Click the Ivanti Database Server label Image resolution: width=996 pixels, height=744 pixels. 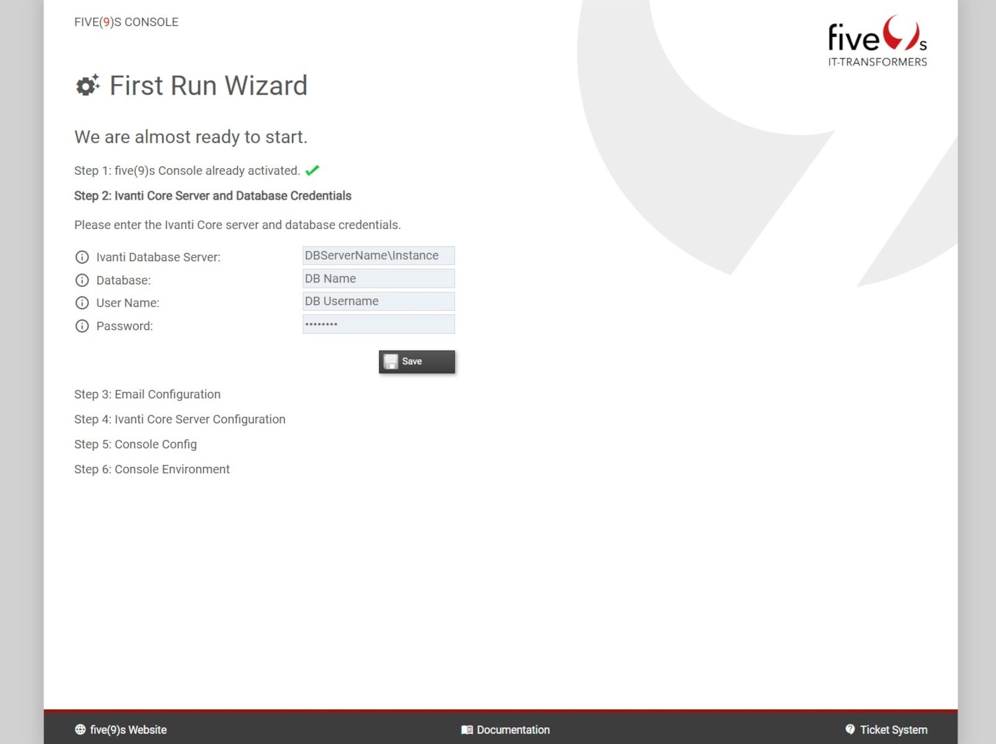pyautogui.click(x=158, y=257)
